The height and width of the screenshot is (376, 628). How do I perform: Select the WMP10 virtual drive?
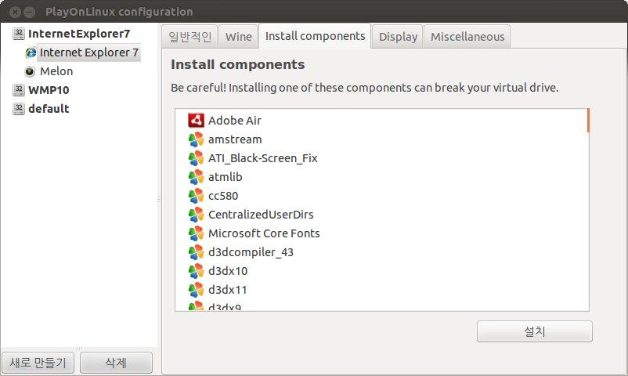(49, 90)
